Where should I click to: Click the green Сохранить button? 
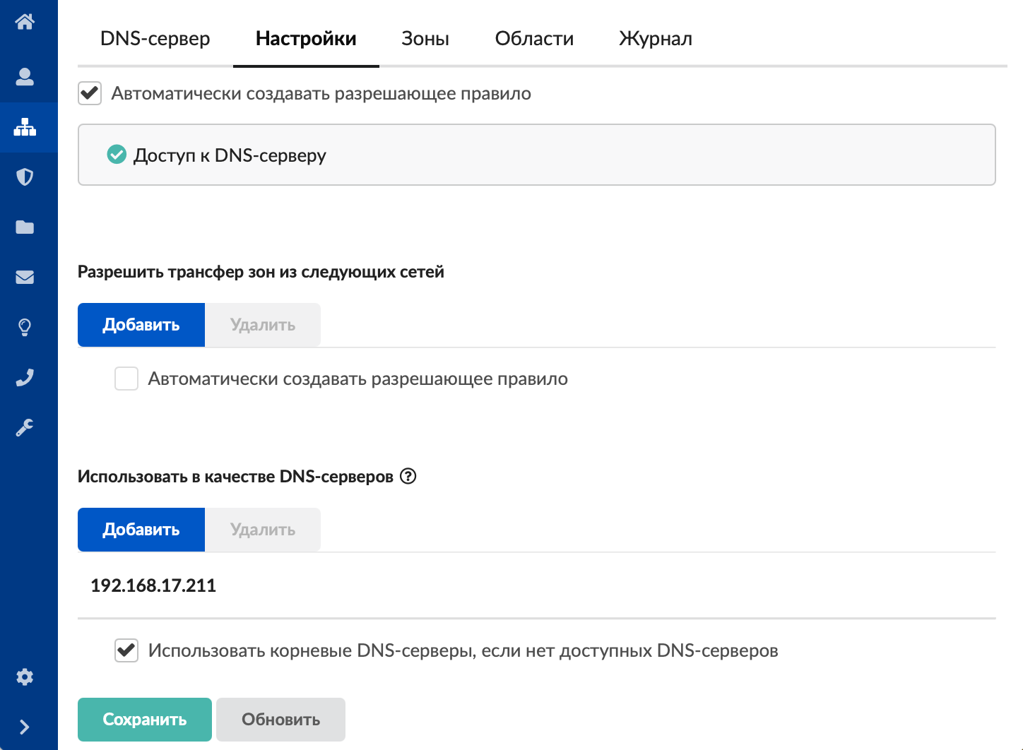145,719
